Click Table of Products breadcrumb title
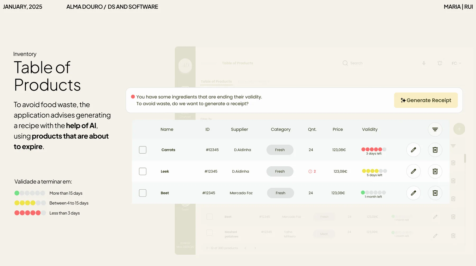 tap(237, 63)
